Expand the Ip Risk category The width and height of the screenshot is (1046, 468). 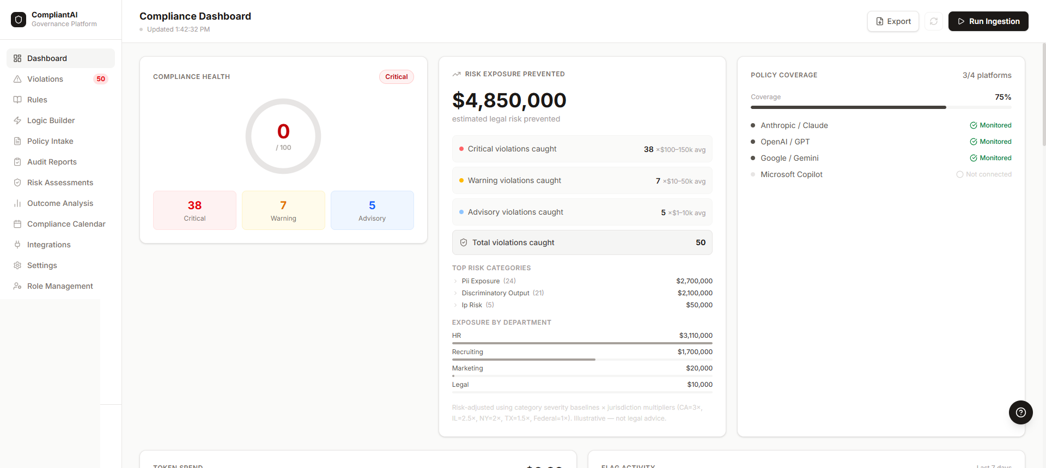point(582,305)
